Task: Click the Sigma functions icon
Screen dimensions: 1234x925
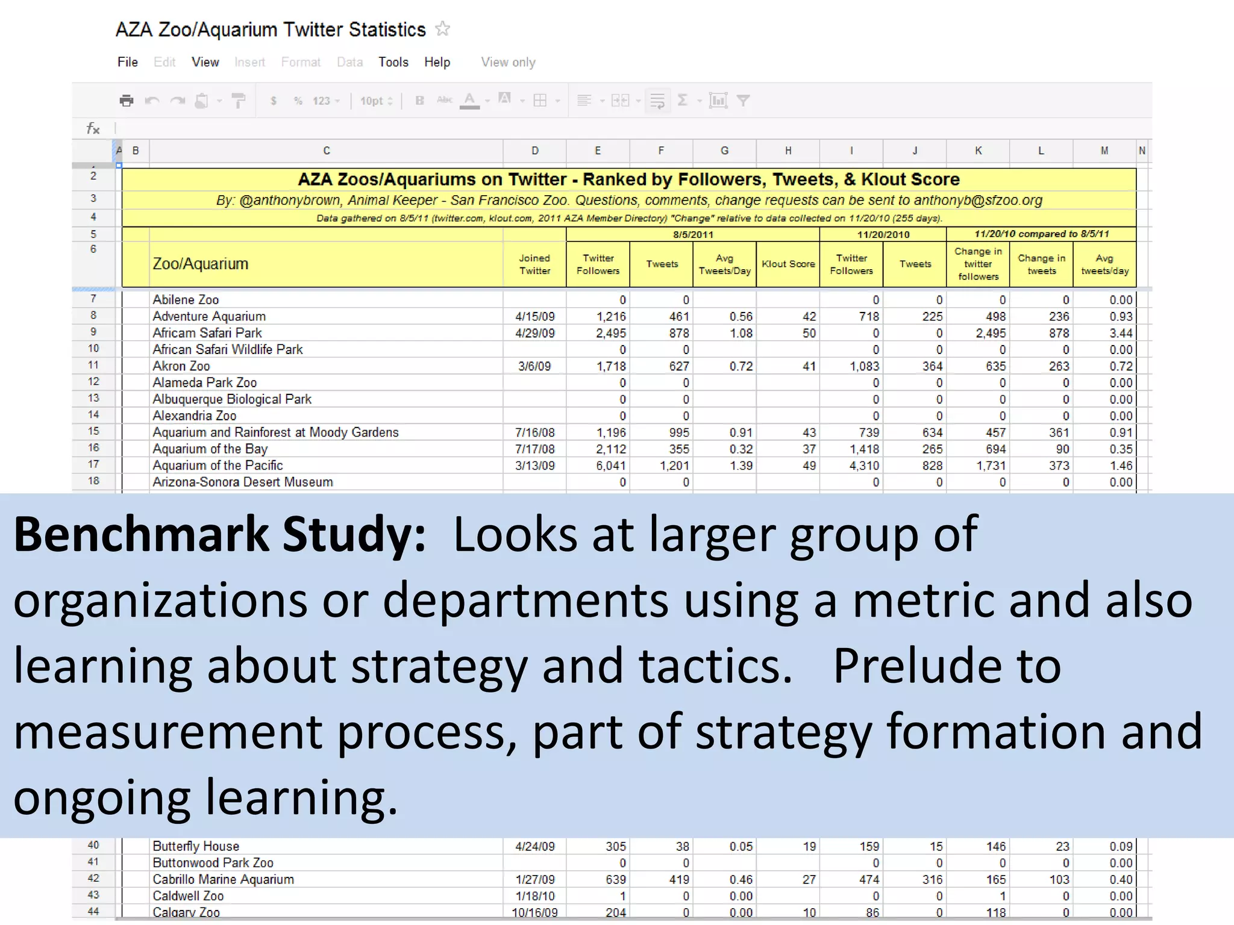Action: (x=683, y=100)
